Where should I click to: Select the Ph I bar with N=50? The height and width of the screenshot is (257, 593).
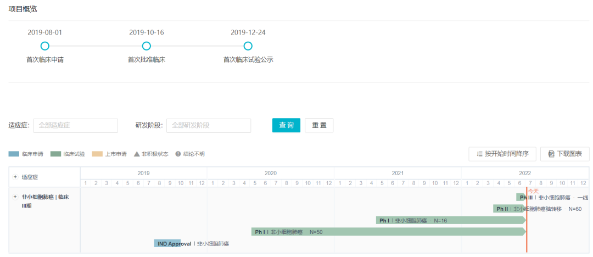tap(384, 232)
